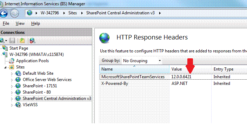Select Office Server Web Services in tree
247x139 pixels.
click(47, 80)
